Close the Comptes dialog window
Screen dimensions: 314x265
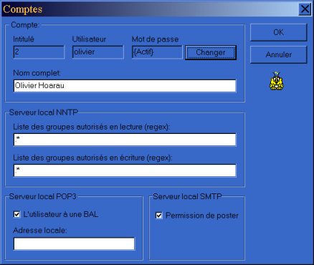click(x=305, y=9)
